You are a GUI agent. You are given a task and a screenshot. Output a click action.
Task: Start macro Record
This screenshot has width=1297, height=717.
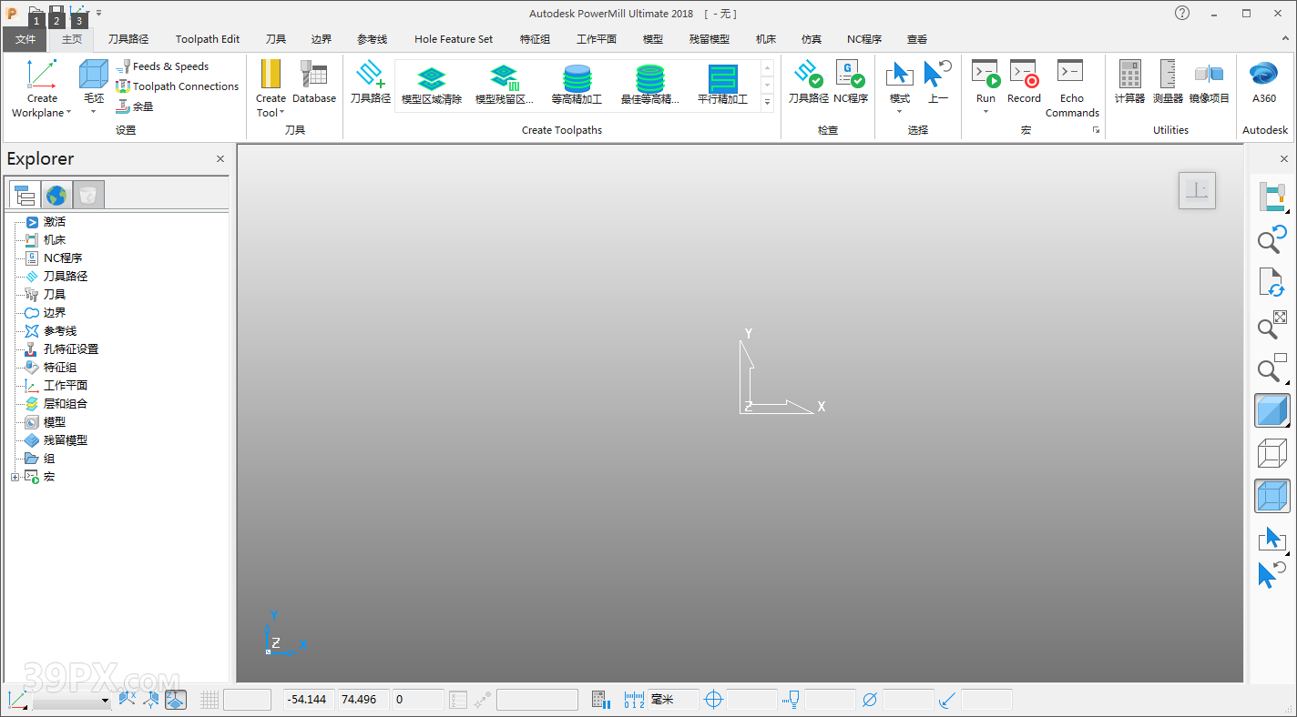click(1024, 82)
